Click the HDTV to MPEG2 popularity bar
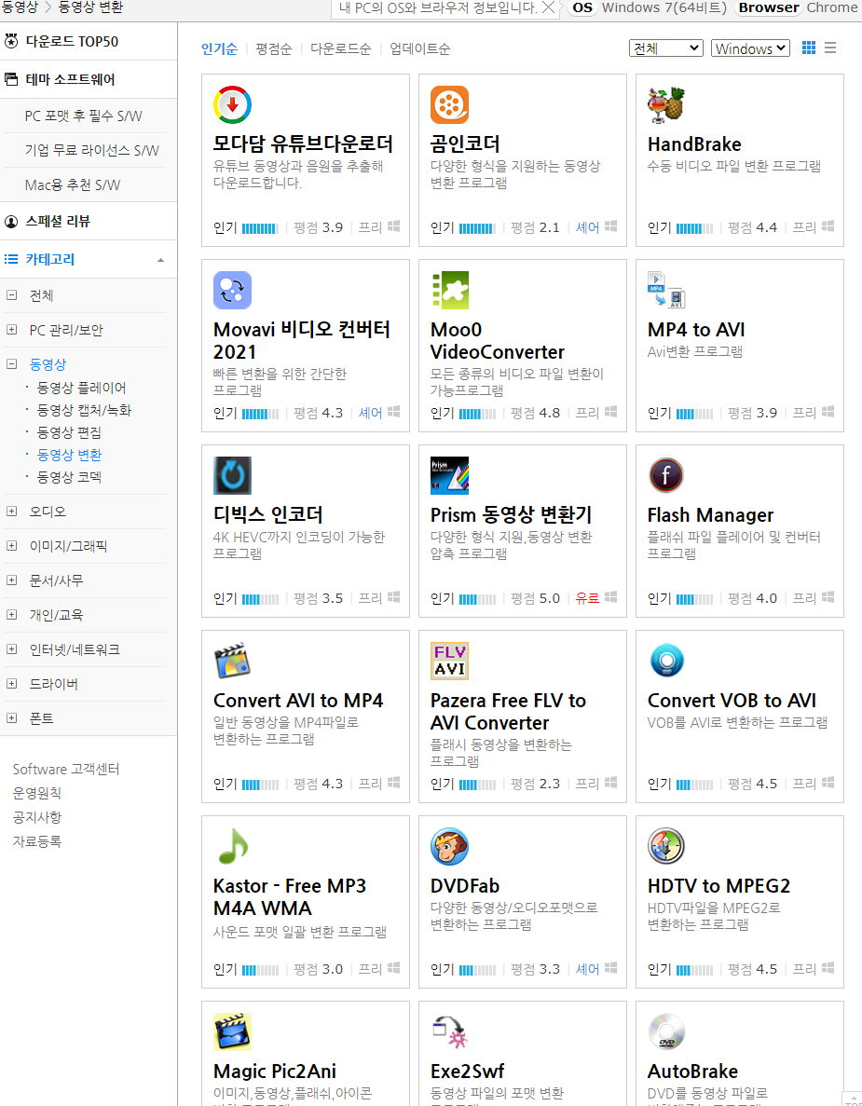The height and width of the screenshot is (1106, 862). pos(694,970)
